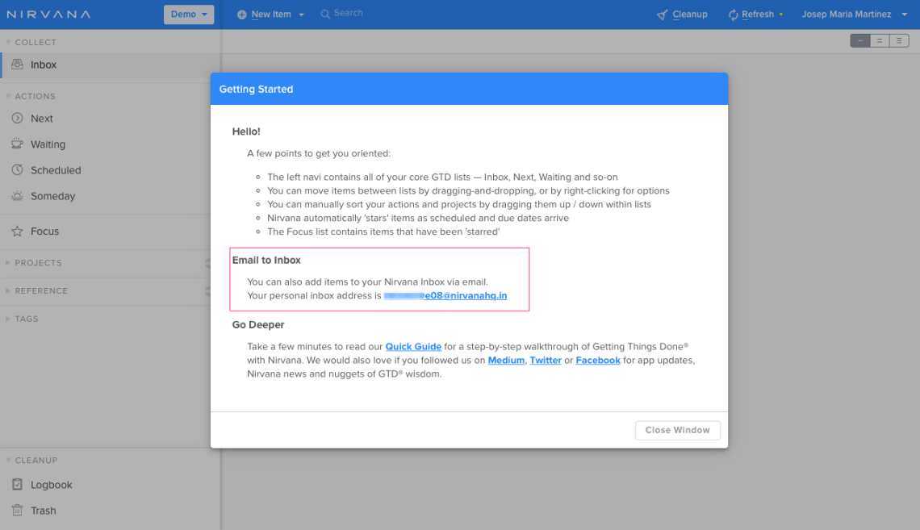Select the compact single-line view toggle

click(x=860, y=40)
